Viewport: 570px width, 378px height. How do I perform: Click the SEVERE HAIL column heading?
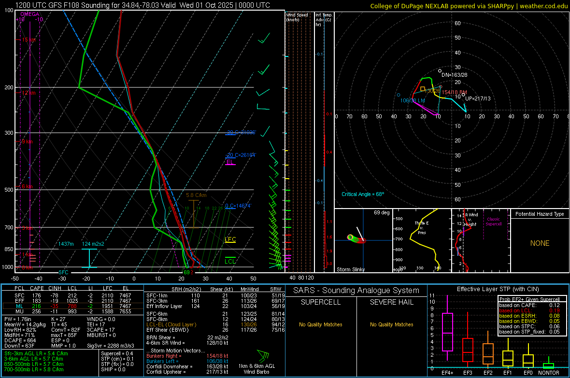click(x=391, y=302)
